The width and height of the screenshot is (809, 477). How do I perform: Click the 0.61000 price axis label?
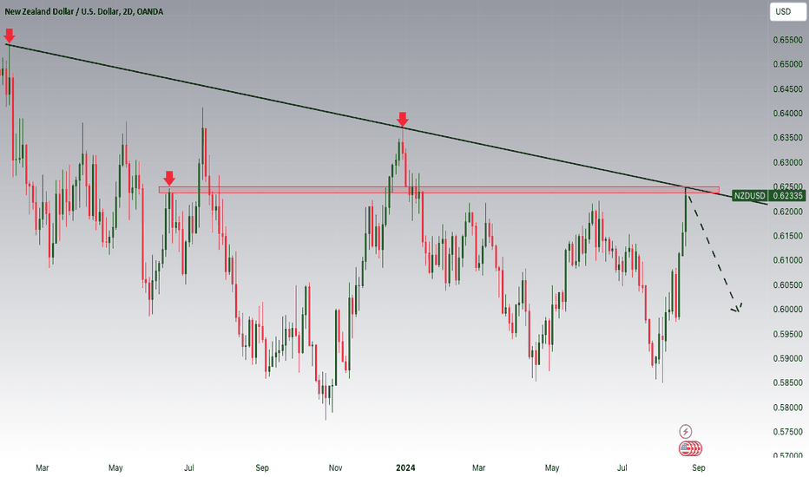point(787,260)
